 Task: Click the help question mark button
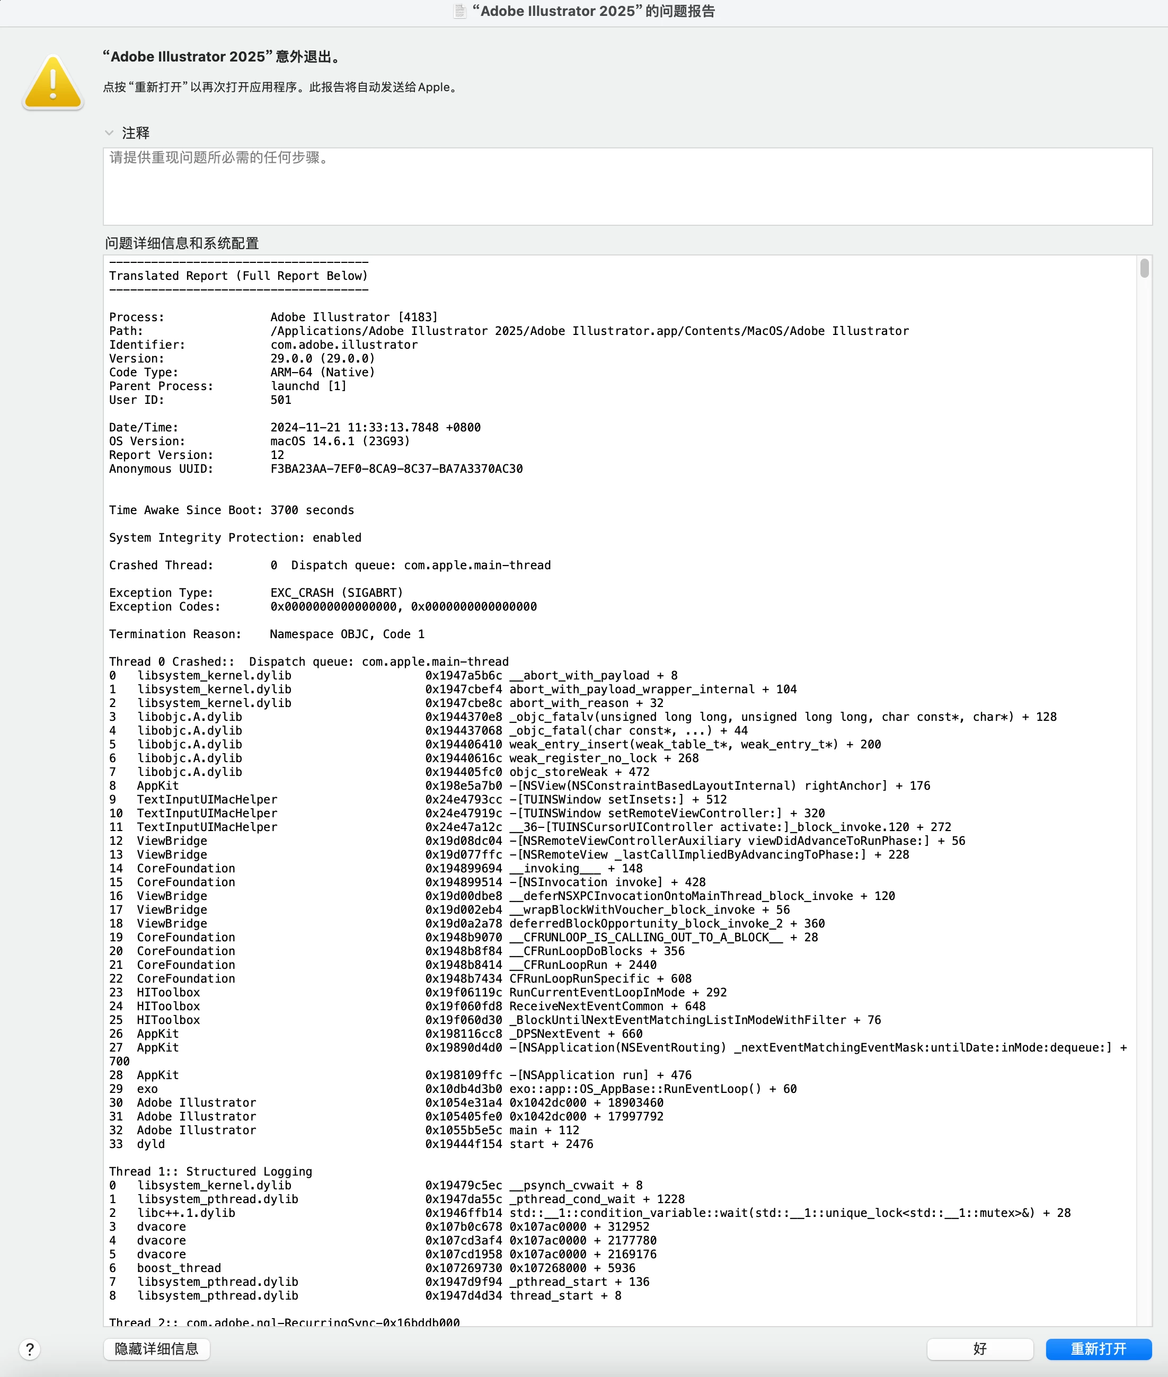[30, 1349]
